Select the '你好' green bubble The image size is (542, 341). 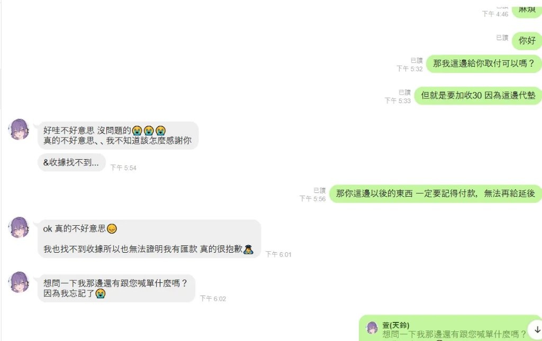[527, 40]
